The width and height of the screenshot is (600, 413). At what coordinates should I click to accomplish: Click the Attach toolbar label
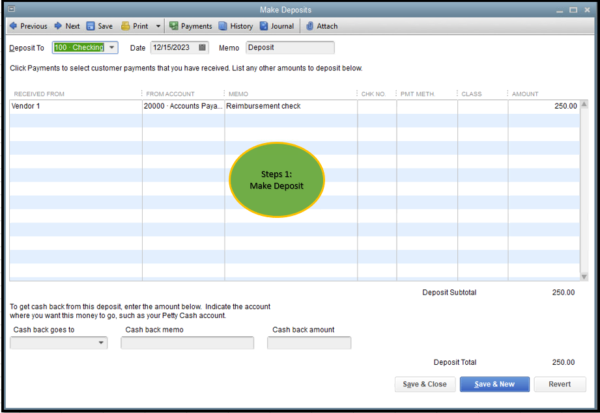point(327,26)
